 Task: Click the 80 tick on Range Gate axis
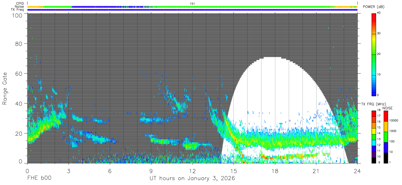pos(19,44)
